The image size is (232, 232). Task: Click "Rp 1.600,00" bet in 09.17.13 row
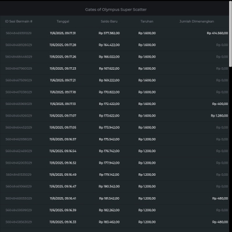click(x=147, y=104)
